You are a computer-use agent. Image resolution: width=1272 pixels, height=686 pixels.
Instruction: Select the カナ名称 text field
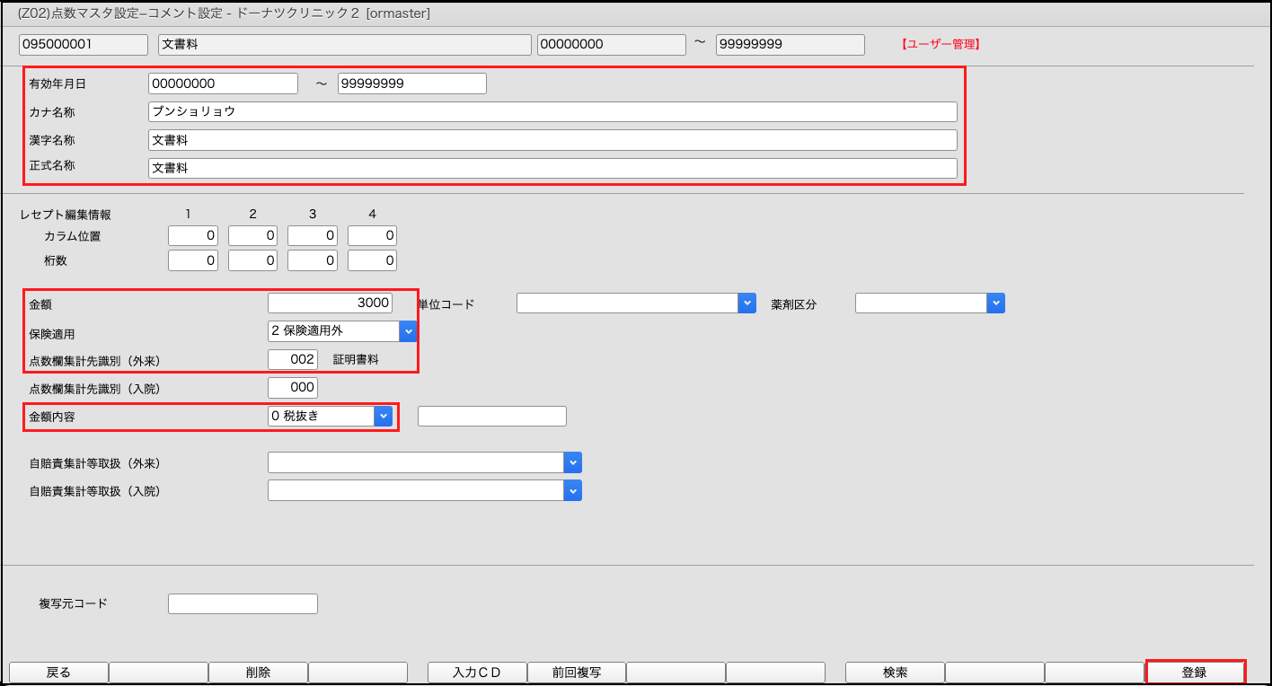coord(552,111)
